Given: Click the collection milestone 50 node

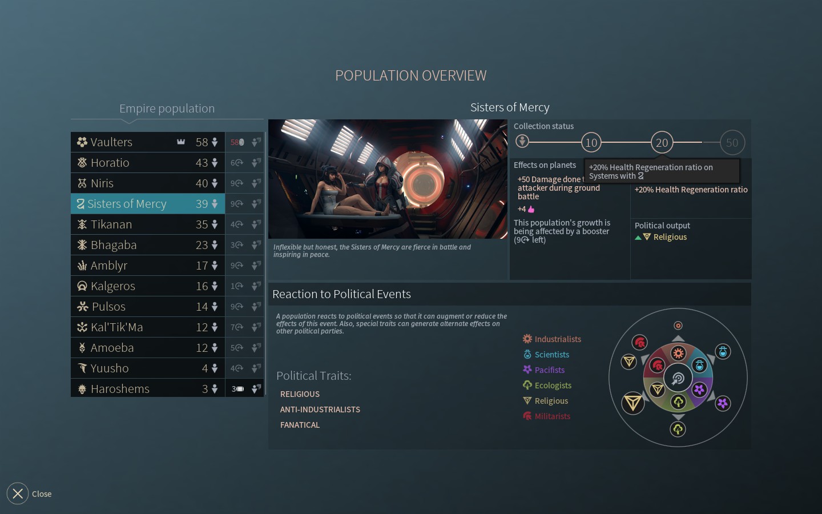Looking at the screenshot, I should click(x=732, y=142).
